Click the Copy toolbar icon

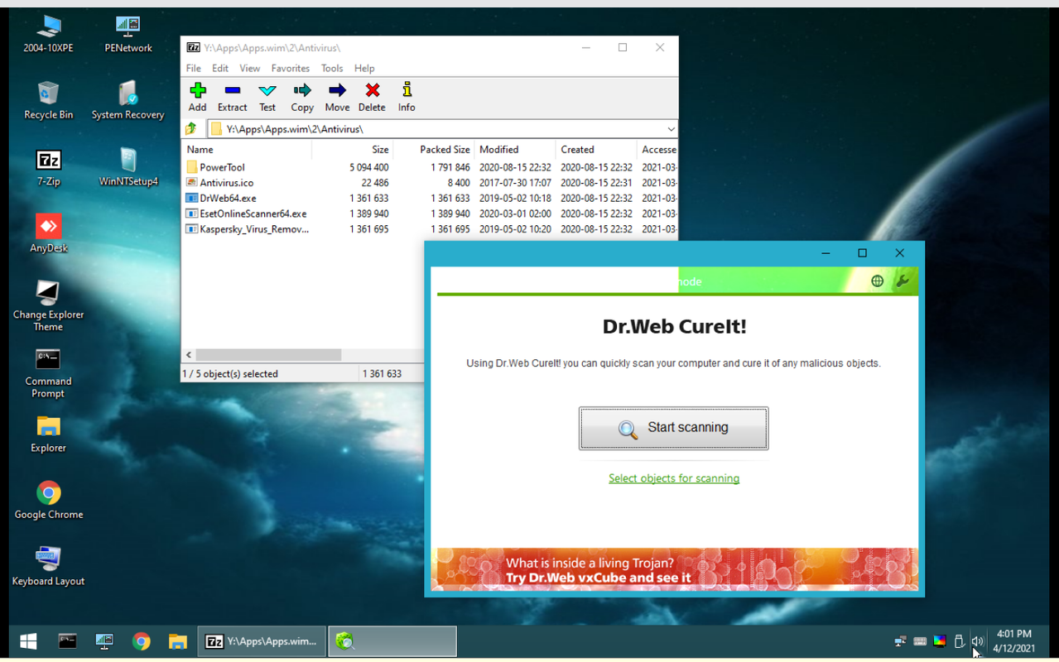point(302,97)
